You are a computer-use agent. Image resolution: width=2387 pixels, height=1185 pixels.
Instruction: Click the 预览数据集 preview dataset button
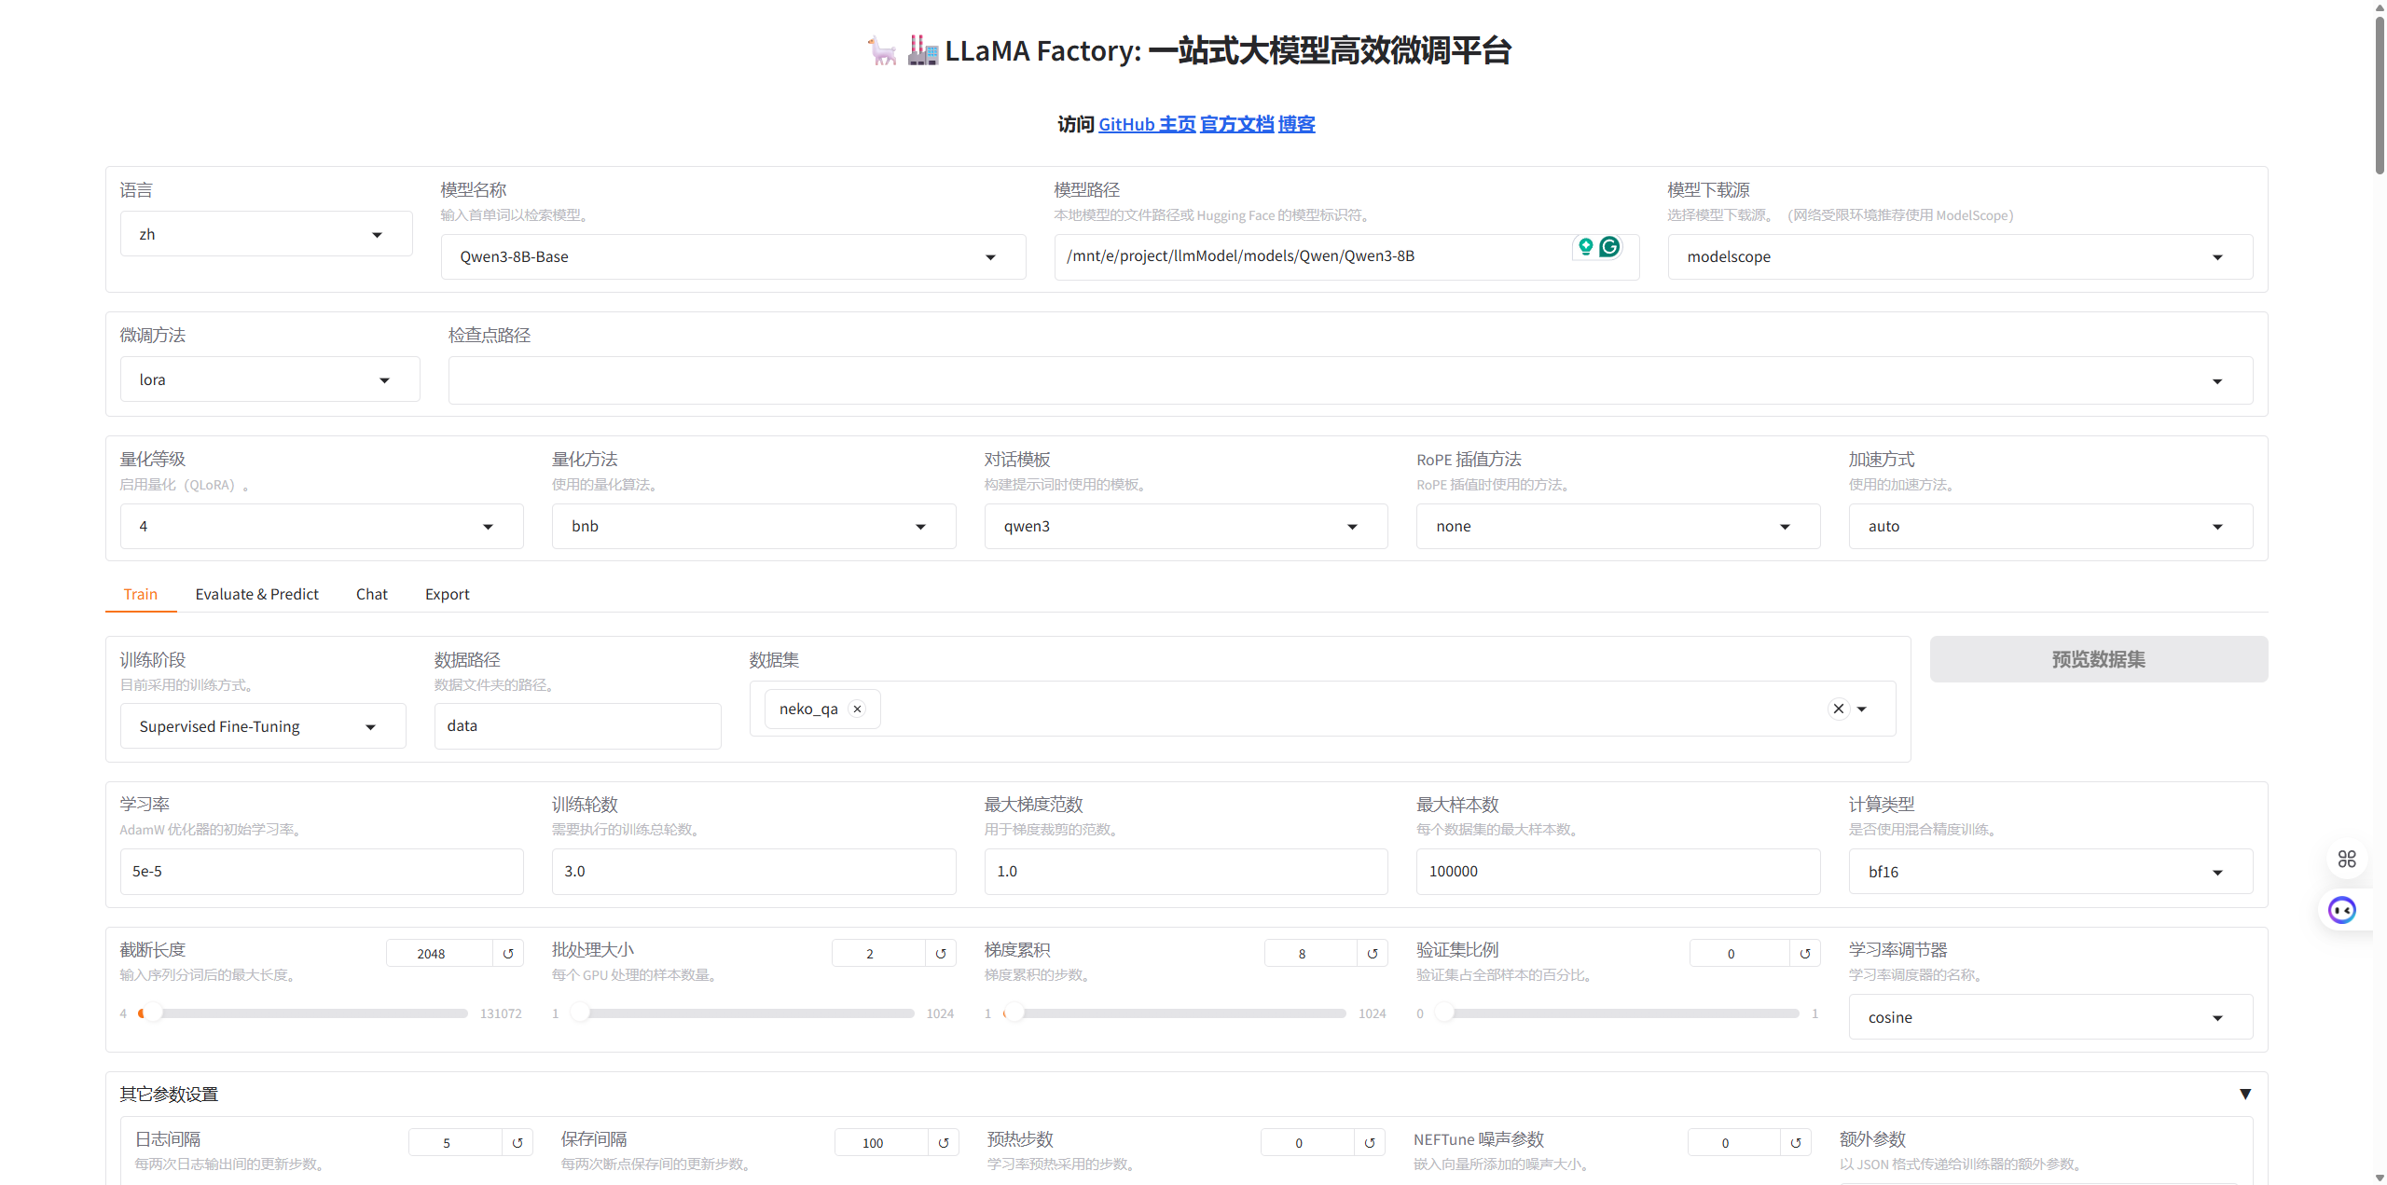click(x=2098, y=659)
